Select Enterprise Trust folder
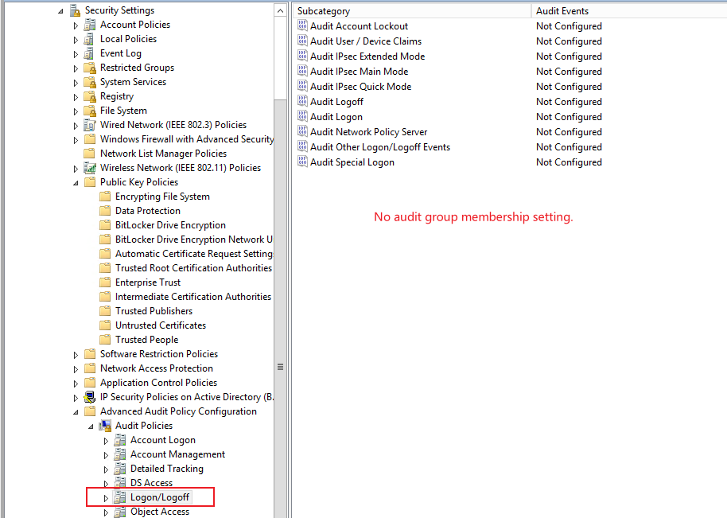727x518 pixels. click(147, 283)
